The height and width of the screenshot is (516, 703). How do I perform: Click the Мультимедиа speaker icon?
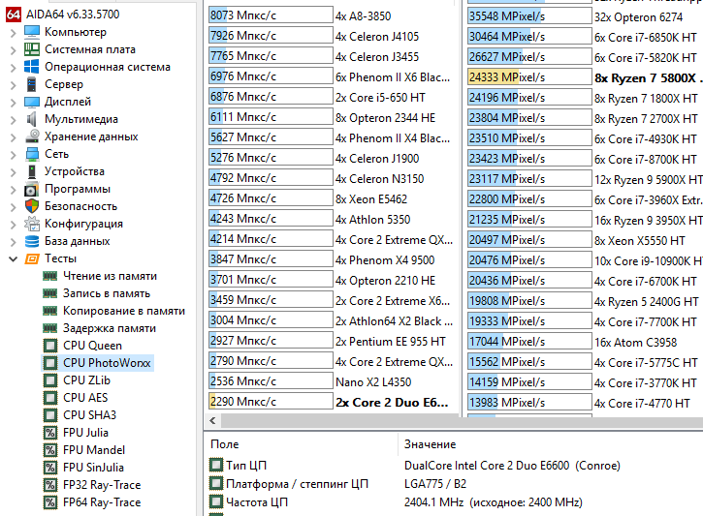click(x=32, y=119)
